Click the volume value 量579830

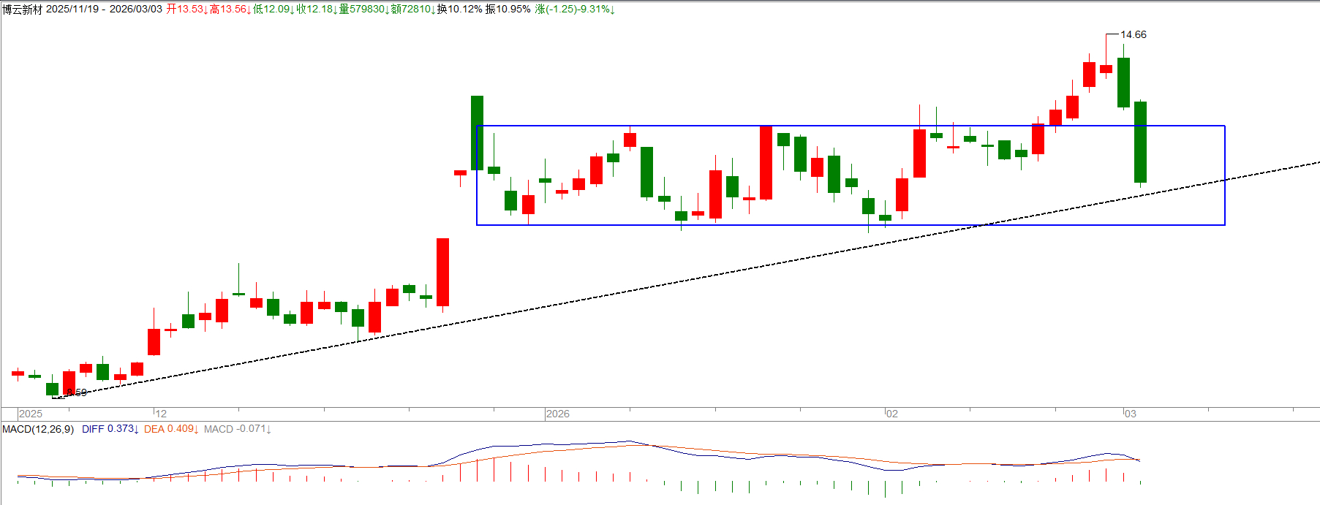coord(363,10)
